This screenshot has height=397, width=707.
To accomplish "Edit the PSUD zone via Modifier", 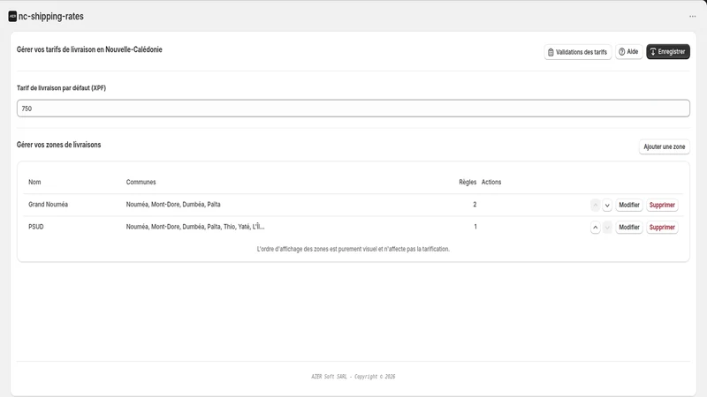I will (629, 228).
